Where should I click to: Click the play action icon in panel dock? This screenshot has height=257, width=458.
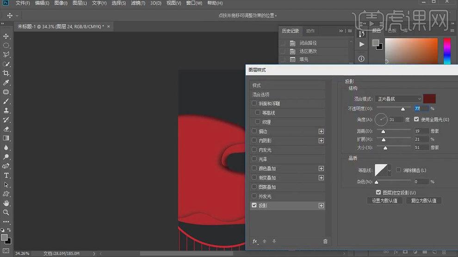(x=362, y=45)
